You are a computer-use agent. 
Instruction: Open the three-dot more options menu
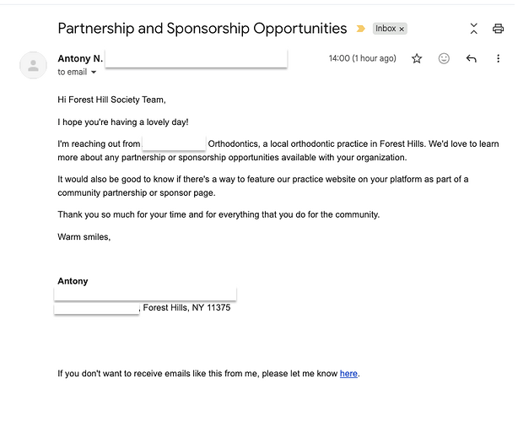point(497,59)
